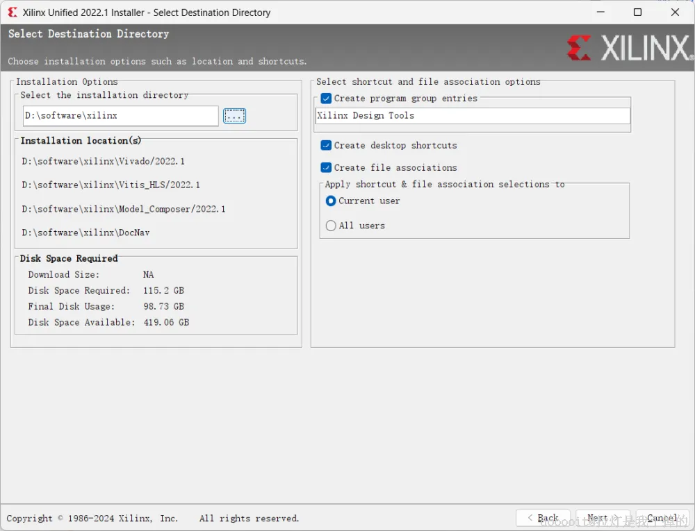Click the 98.73 GB final disk usage value
The height and width of the screenshot is (531, 695).
pos(163,307)
